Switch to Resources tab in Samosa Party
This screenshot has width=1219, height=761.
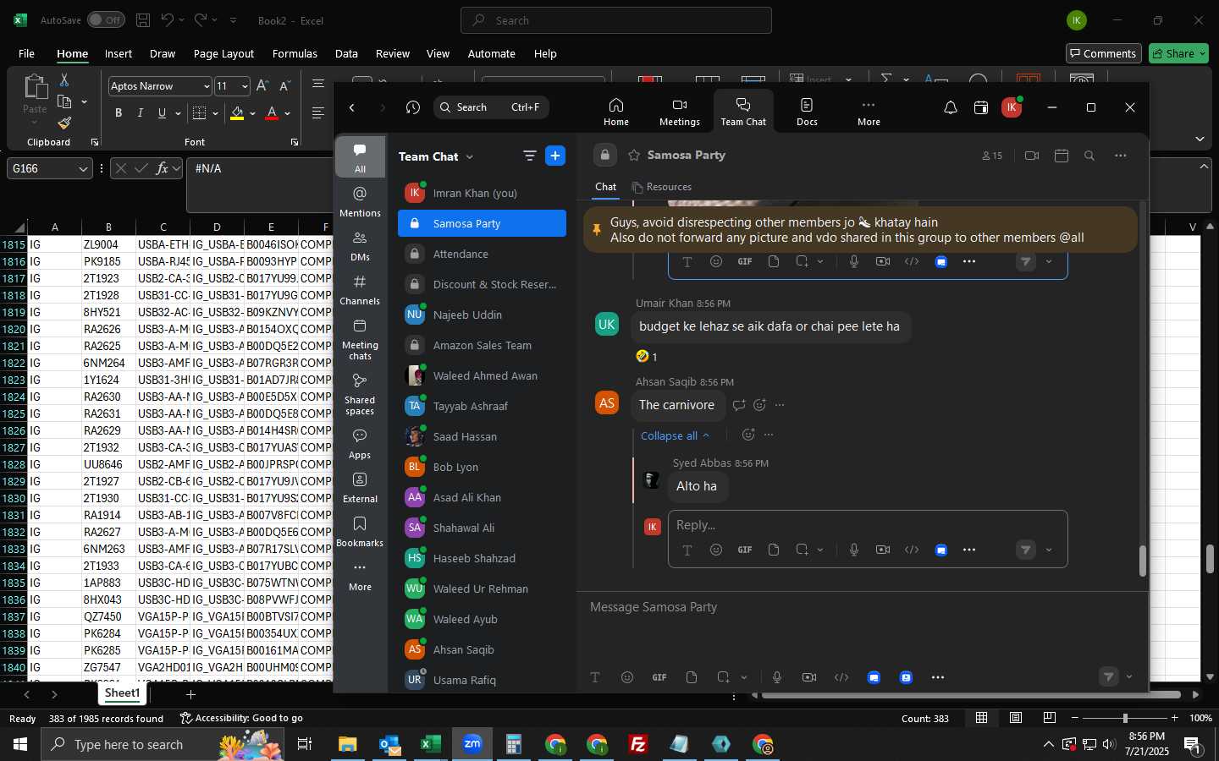[662, 187]
